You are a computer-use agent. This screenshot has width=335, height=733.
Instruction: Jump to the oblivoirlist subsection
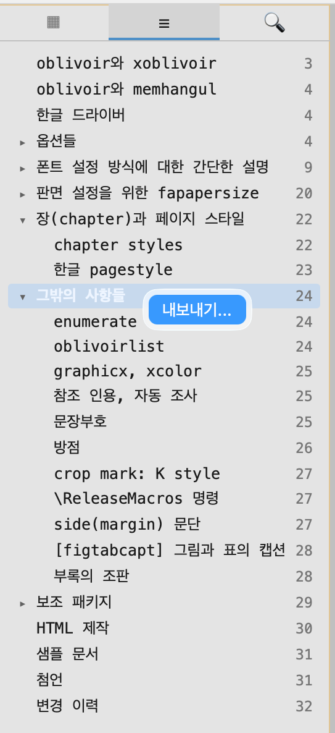pos(109,346)
